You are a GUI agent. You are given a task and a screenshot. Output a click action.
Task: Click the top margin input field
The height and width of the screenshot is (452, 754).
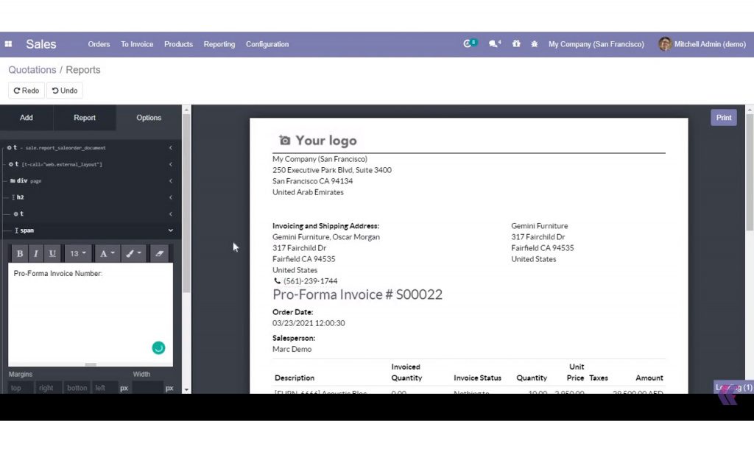[18, 387]
